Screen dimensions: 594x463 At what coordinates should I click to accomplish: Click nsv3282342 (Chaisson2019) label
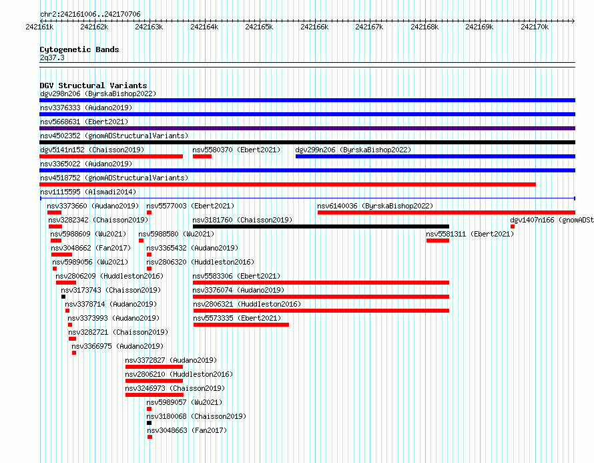point(98,220)
